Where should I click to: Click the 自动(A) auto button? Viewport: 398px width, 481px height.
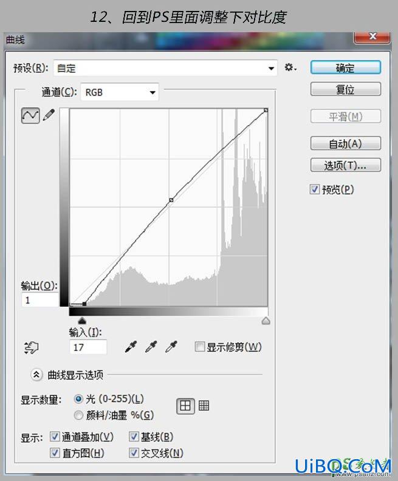pyautogui.click(x=346, y=143)
